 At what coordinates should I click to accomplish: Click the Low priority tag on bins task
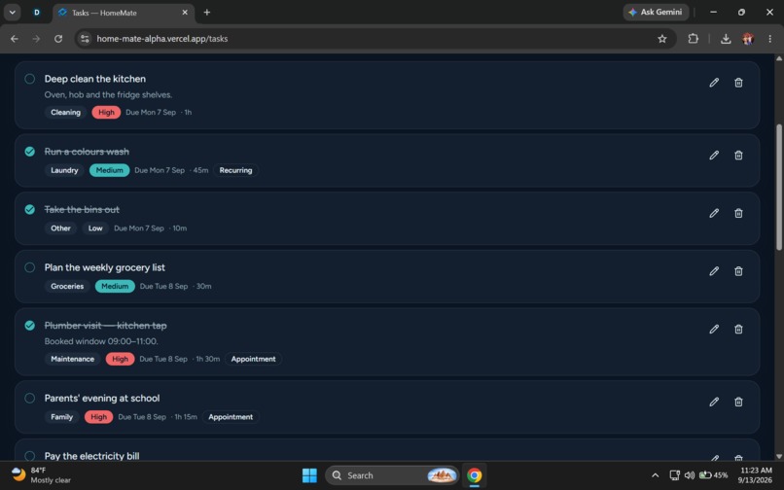point(95,228)
